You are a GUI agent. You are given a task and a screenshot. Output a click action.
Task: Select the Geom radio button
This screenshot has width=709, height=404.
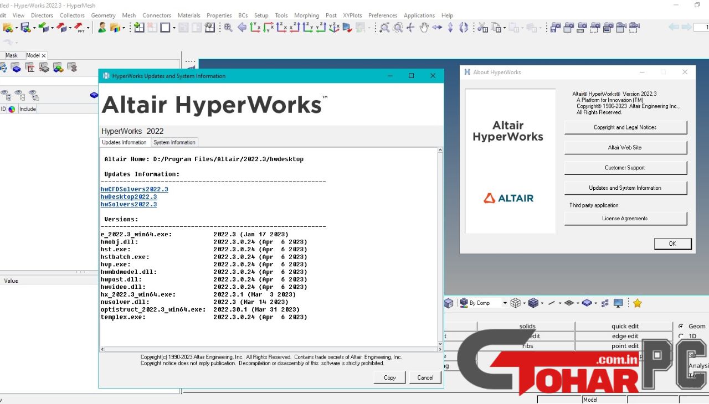(x=681, y=326)
